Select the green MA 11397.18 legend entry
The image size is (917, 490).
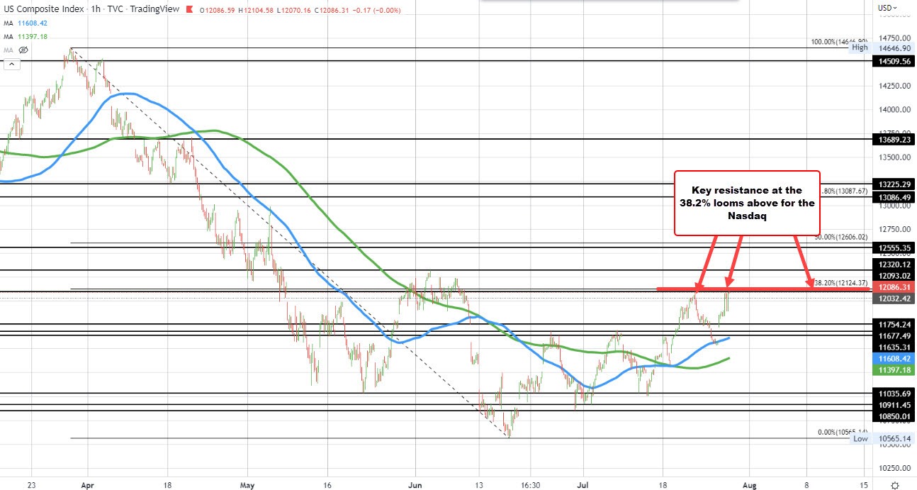pyautogui.click(x=27, y=36)
